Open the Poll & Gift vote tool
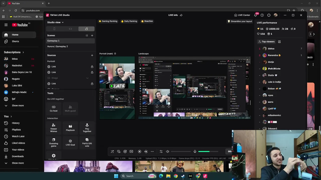 click(87, 142)
